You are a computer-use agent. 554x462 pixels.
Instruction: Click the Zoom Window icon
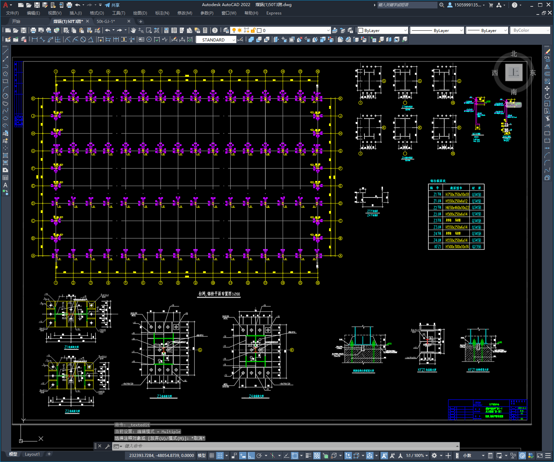149,30
